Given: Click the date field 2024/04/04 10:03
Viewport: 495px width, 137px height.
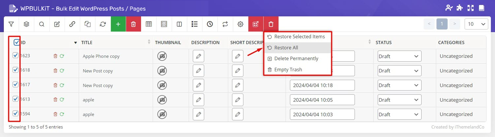Looking at the screenshot, I should point(322,114).
